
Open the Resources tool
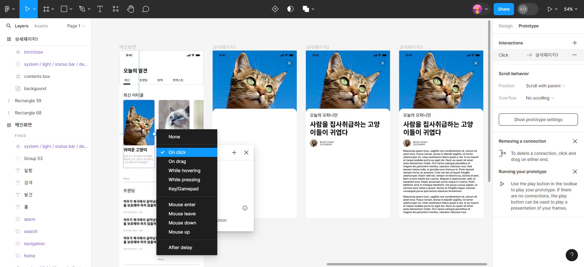[x=115, y=9]
